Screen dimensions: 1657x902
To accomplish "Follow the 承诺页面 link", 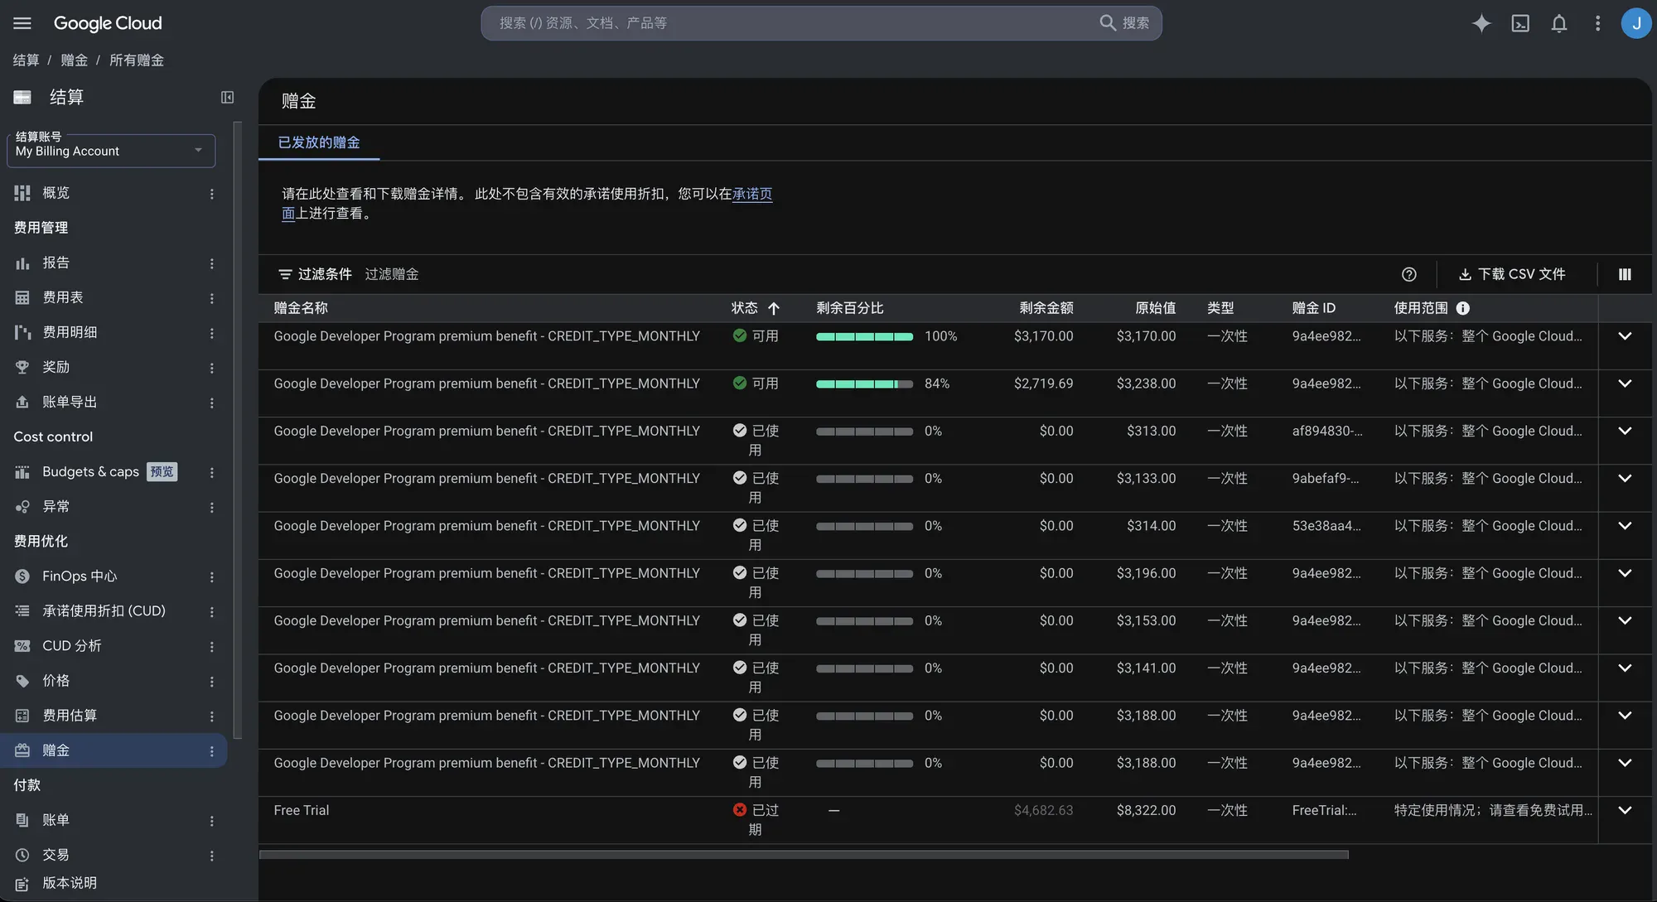I will (752, 194).
